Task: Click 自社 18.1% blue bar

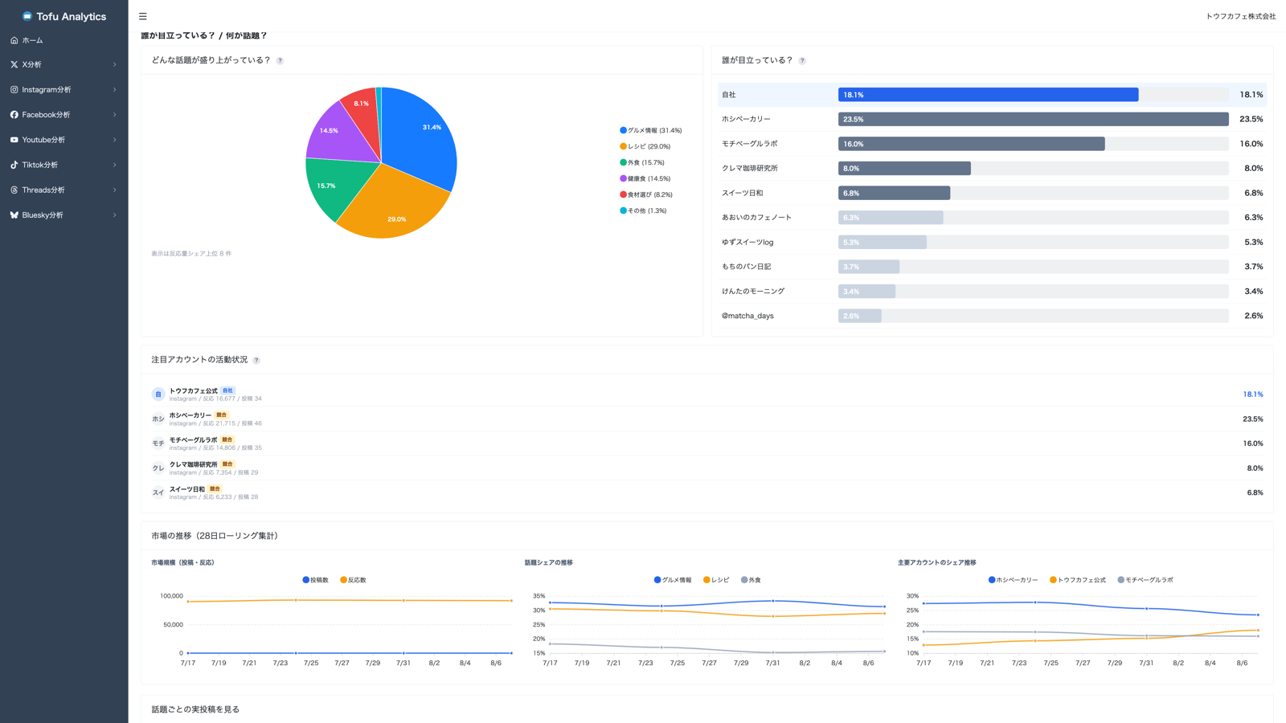Action: point(989,95)
